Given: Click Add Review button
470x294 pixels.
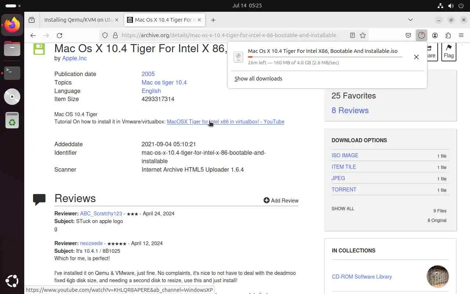Looking at the screenshot, I should [x=281, y=200].
